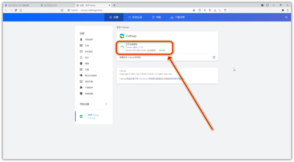This screenshot has width=294, height=162.
Task: Open the skin shirt icon in title bar
Action: (x=267, y=5)
